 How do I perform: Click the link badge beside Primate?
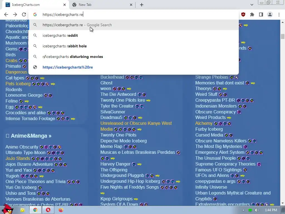point(24,66)
